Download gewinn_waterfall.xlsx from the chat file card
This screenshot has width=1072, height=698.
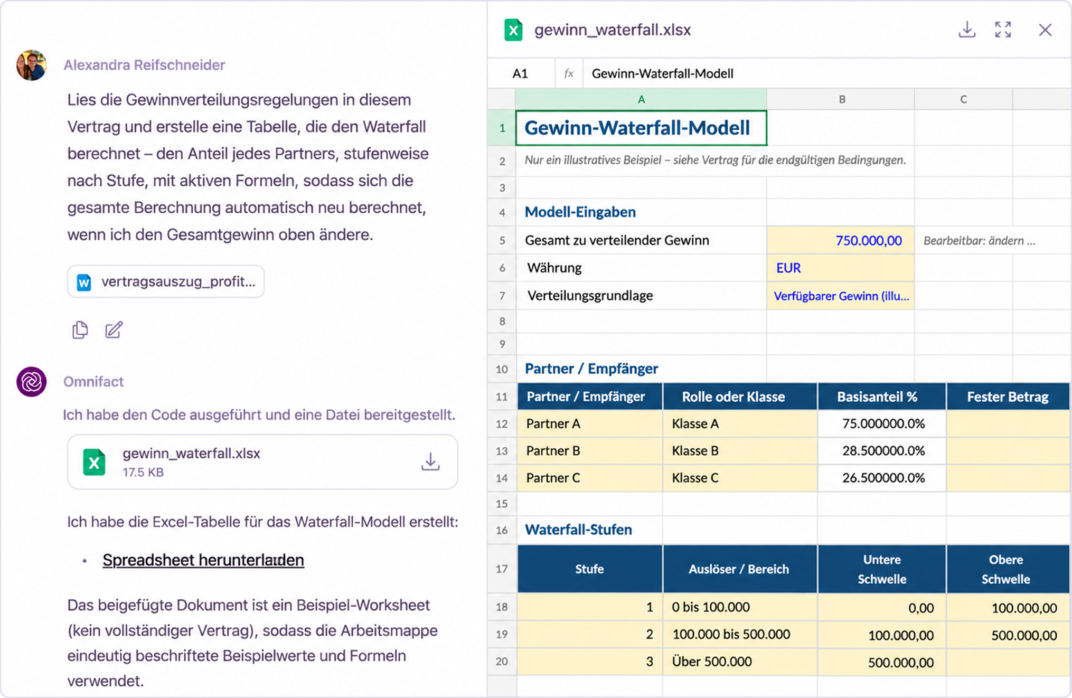pyautogui.click(x=430, y=461)
